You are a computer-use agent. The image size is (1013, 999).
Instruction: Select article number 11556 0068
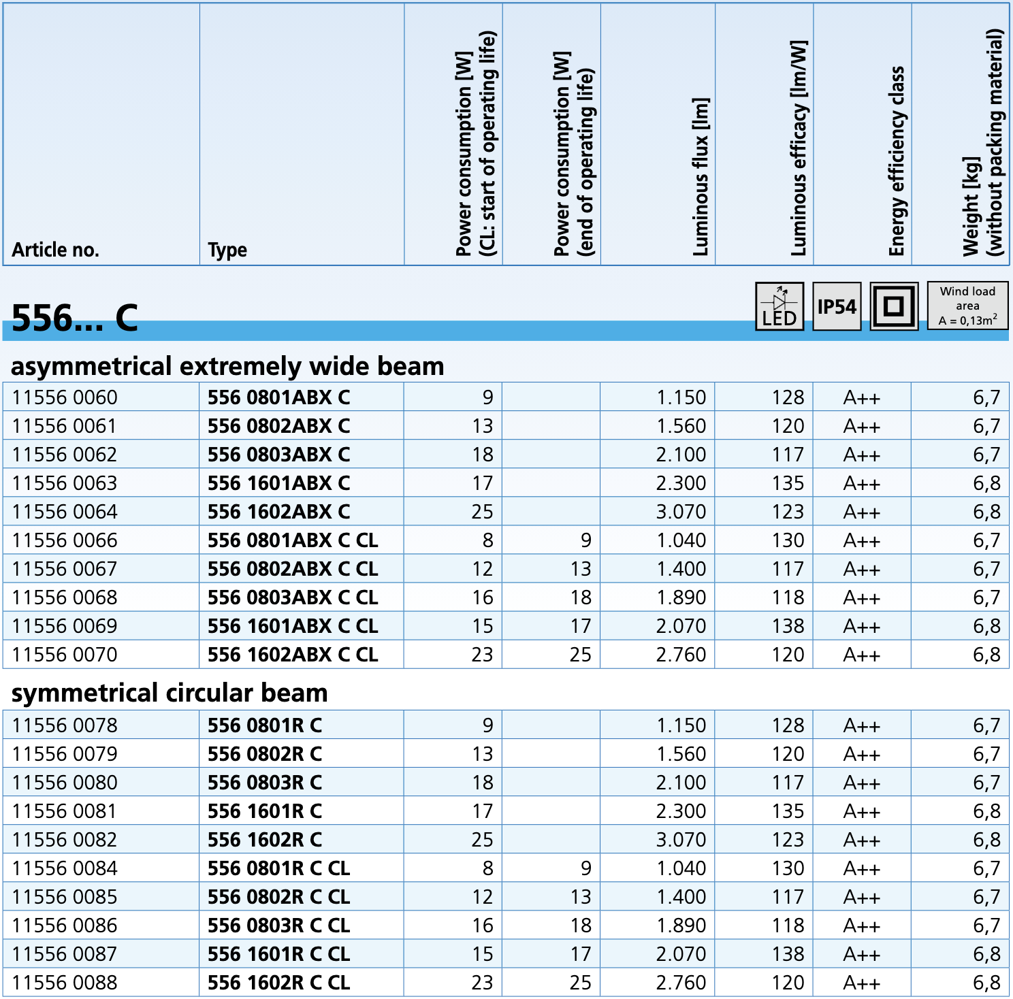(x=65, y=597)
